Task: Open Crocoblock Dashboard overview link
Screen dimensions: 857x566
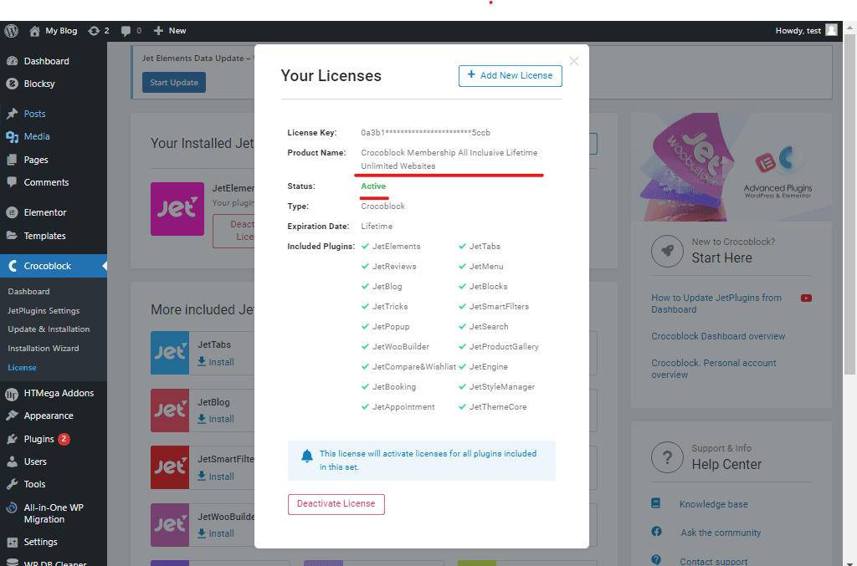Action: [x=718, y=336]
